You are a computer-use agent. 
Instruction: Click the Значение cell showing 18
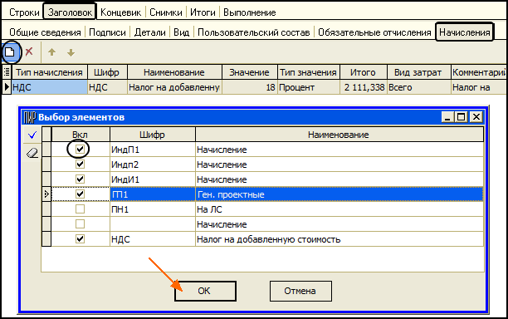[250, 87]
